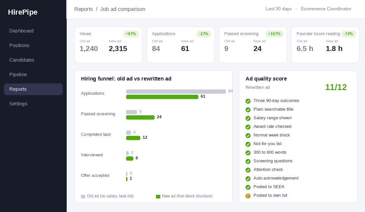Click the Posted to own list text
This screenshot has width=365, height=212.
270,195
